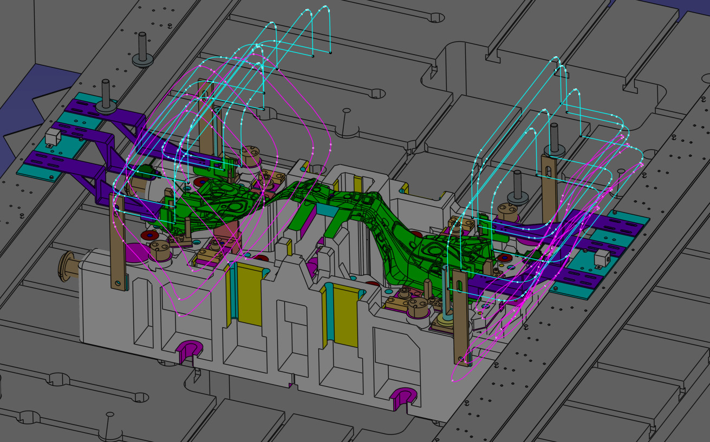Select the magenta U-shaped slot at front left
710x442 pixels.
188,351
